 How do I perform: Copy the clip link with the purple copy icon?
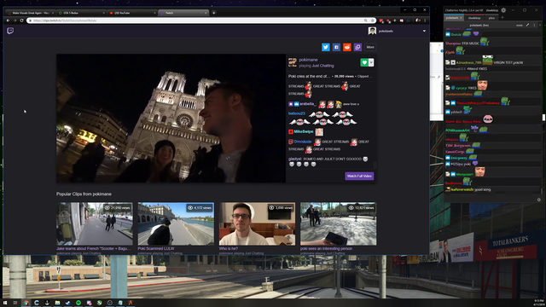[357, 47]
